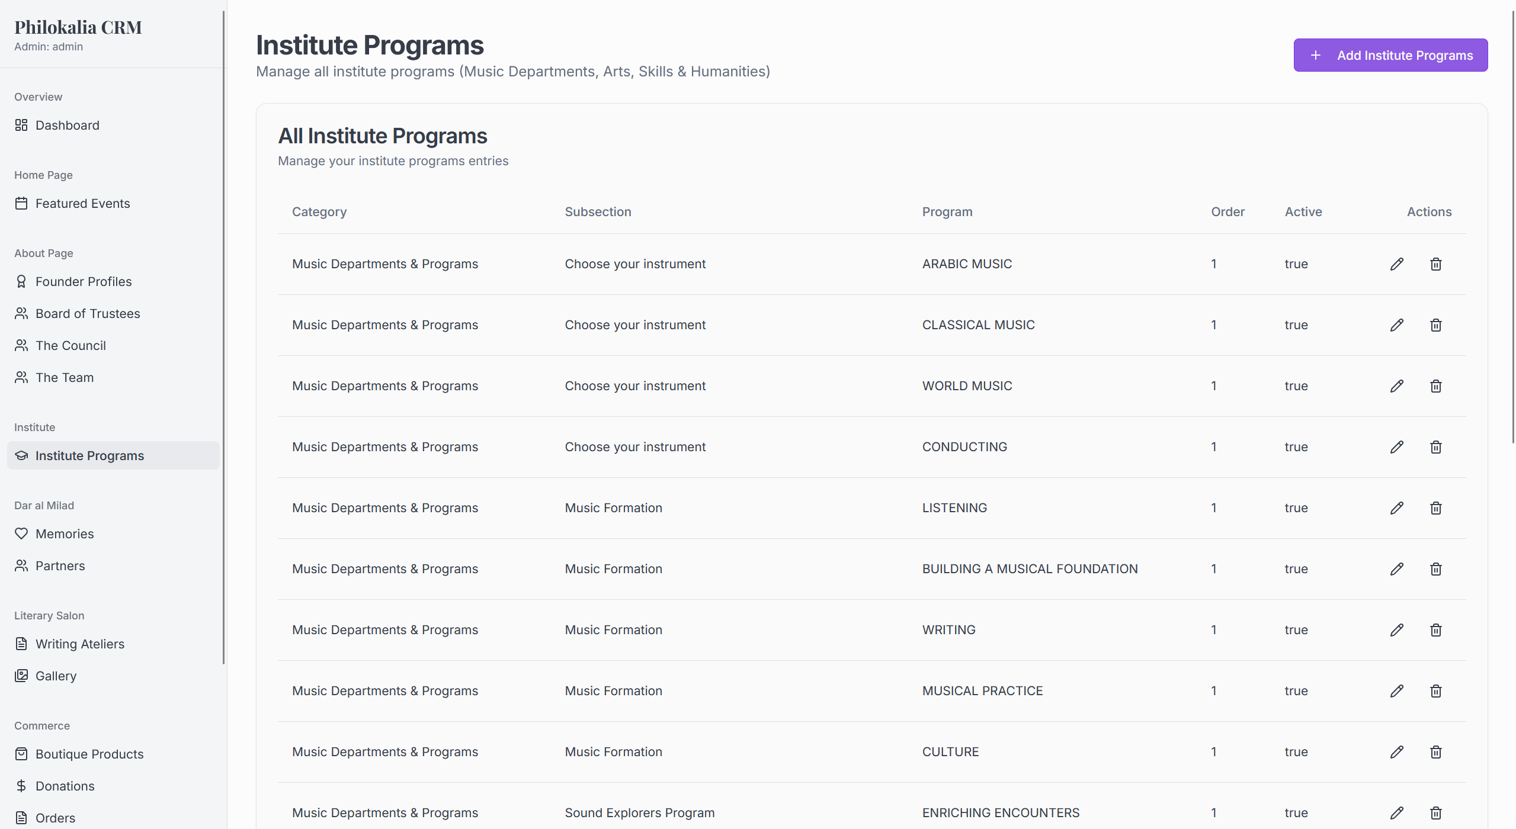Open Dashboard from the Overview section

67,125
